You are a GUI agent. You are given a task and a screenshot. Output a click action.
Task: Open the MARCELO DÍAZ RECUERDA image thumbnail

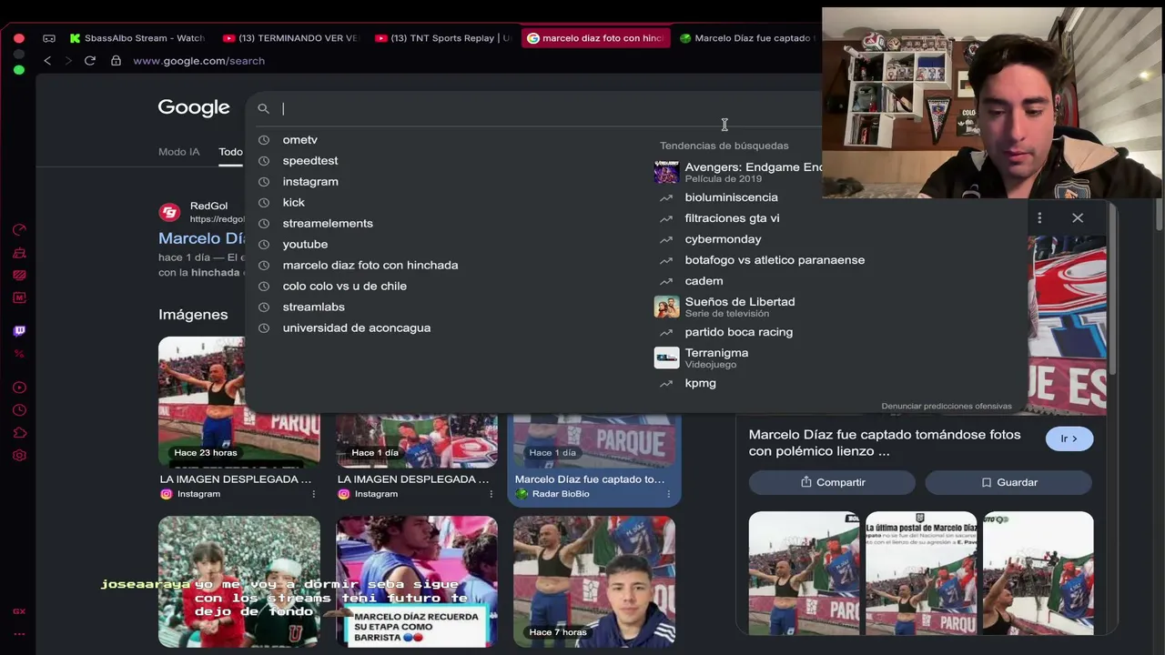tap(417, 581)
